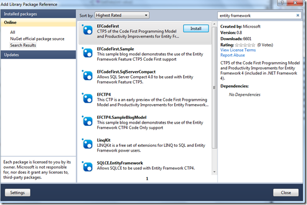
Task: Click the EFCodeFirst package icon
Action: (87, 30)
